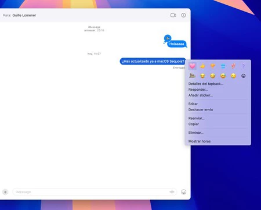Click the macOS Sequoia question message bubble
The image size is (261, 210).
coord(153,61)
